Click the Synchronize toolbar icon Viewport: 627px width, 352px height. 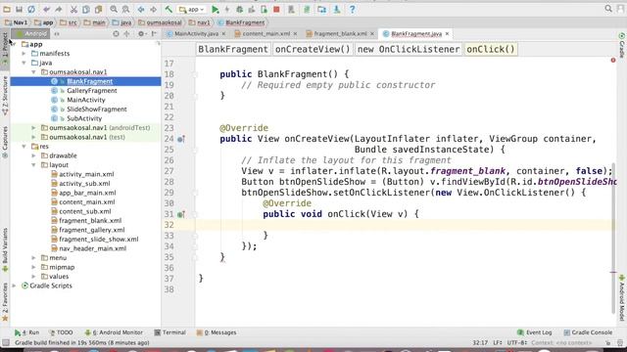tap(31, 9)
